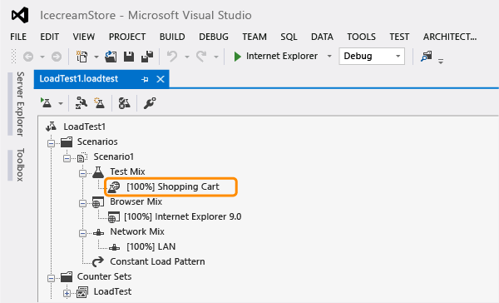The width and height of the screenshot is (499, 303).
Task: Open the toolbar overflow options arrow
Action: 441,61
